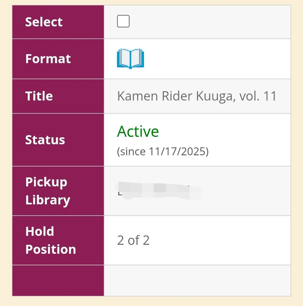Viewport: 303px width, 306px height.
Task: Click the empty gray cell in the last row
Action: tap(197, 280)
